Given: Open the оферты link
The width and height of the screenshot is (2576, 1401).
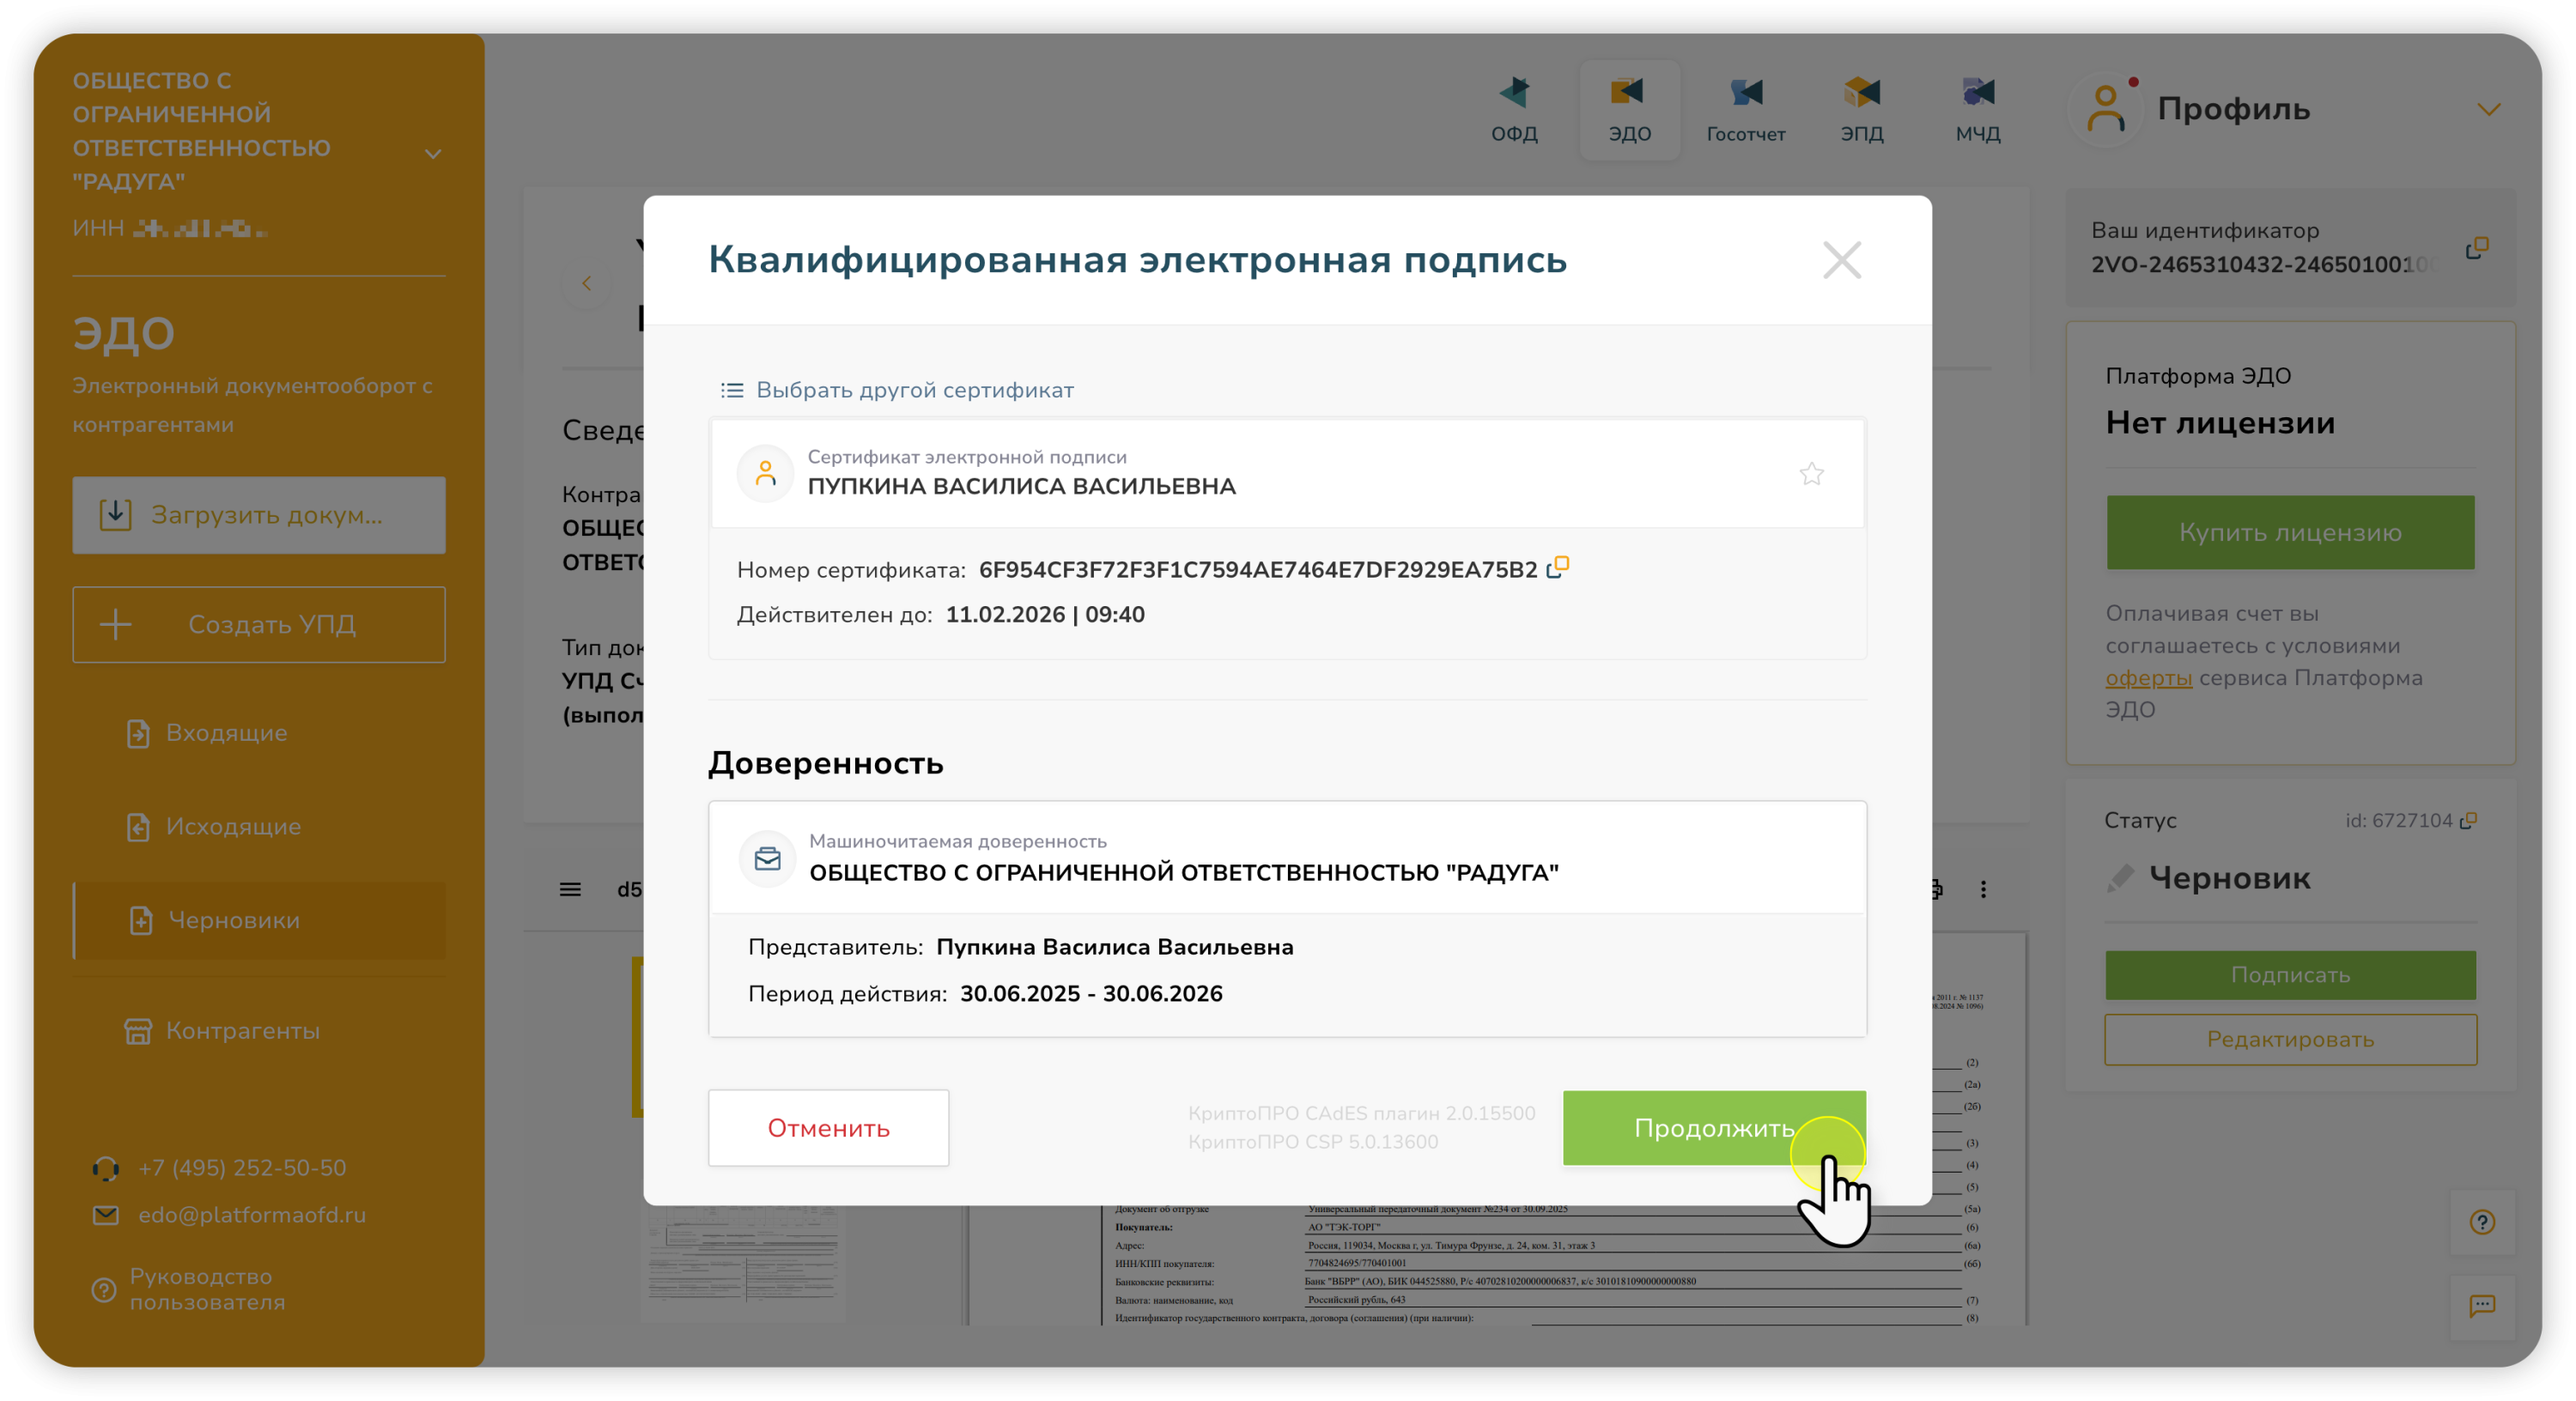Looking at the screenshot, I should (2148, 678).
